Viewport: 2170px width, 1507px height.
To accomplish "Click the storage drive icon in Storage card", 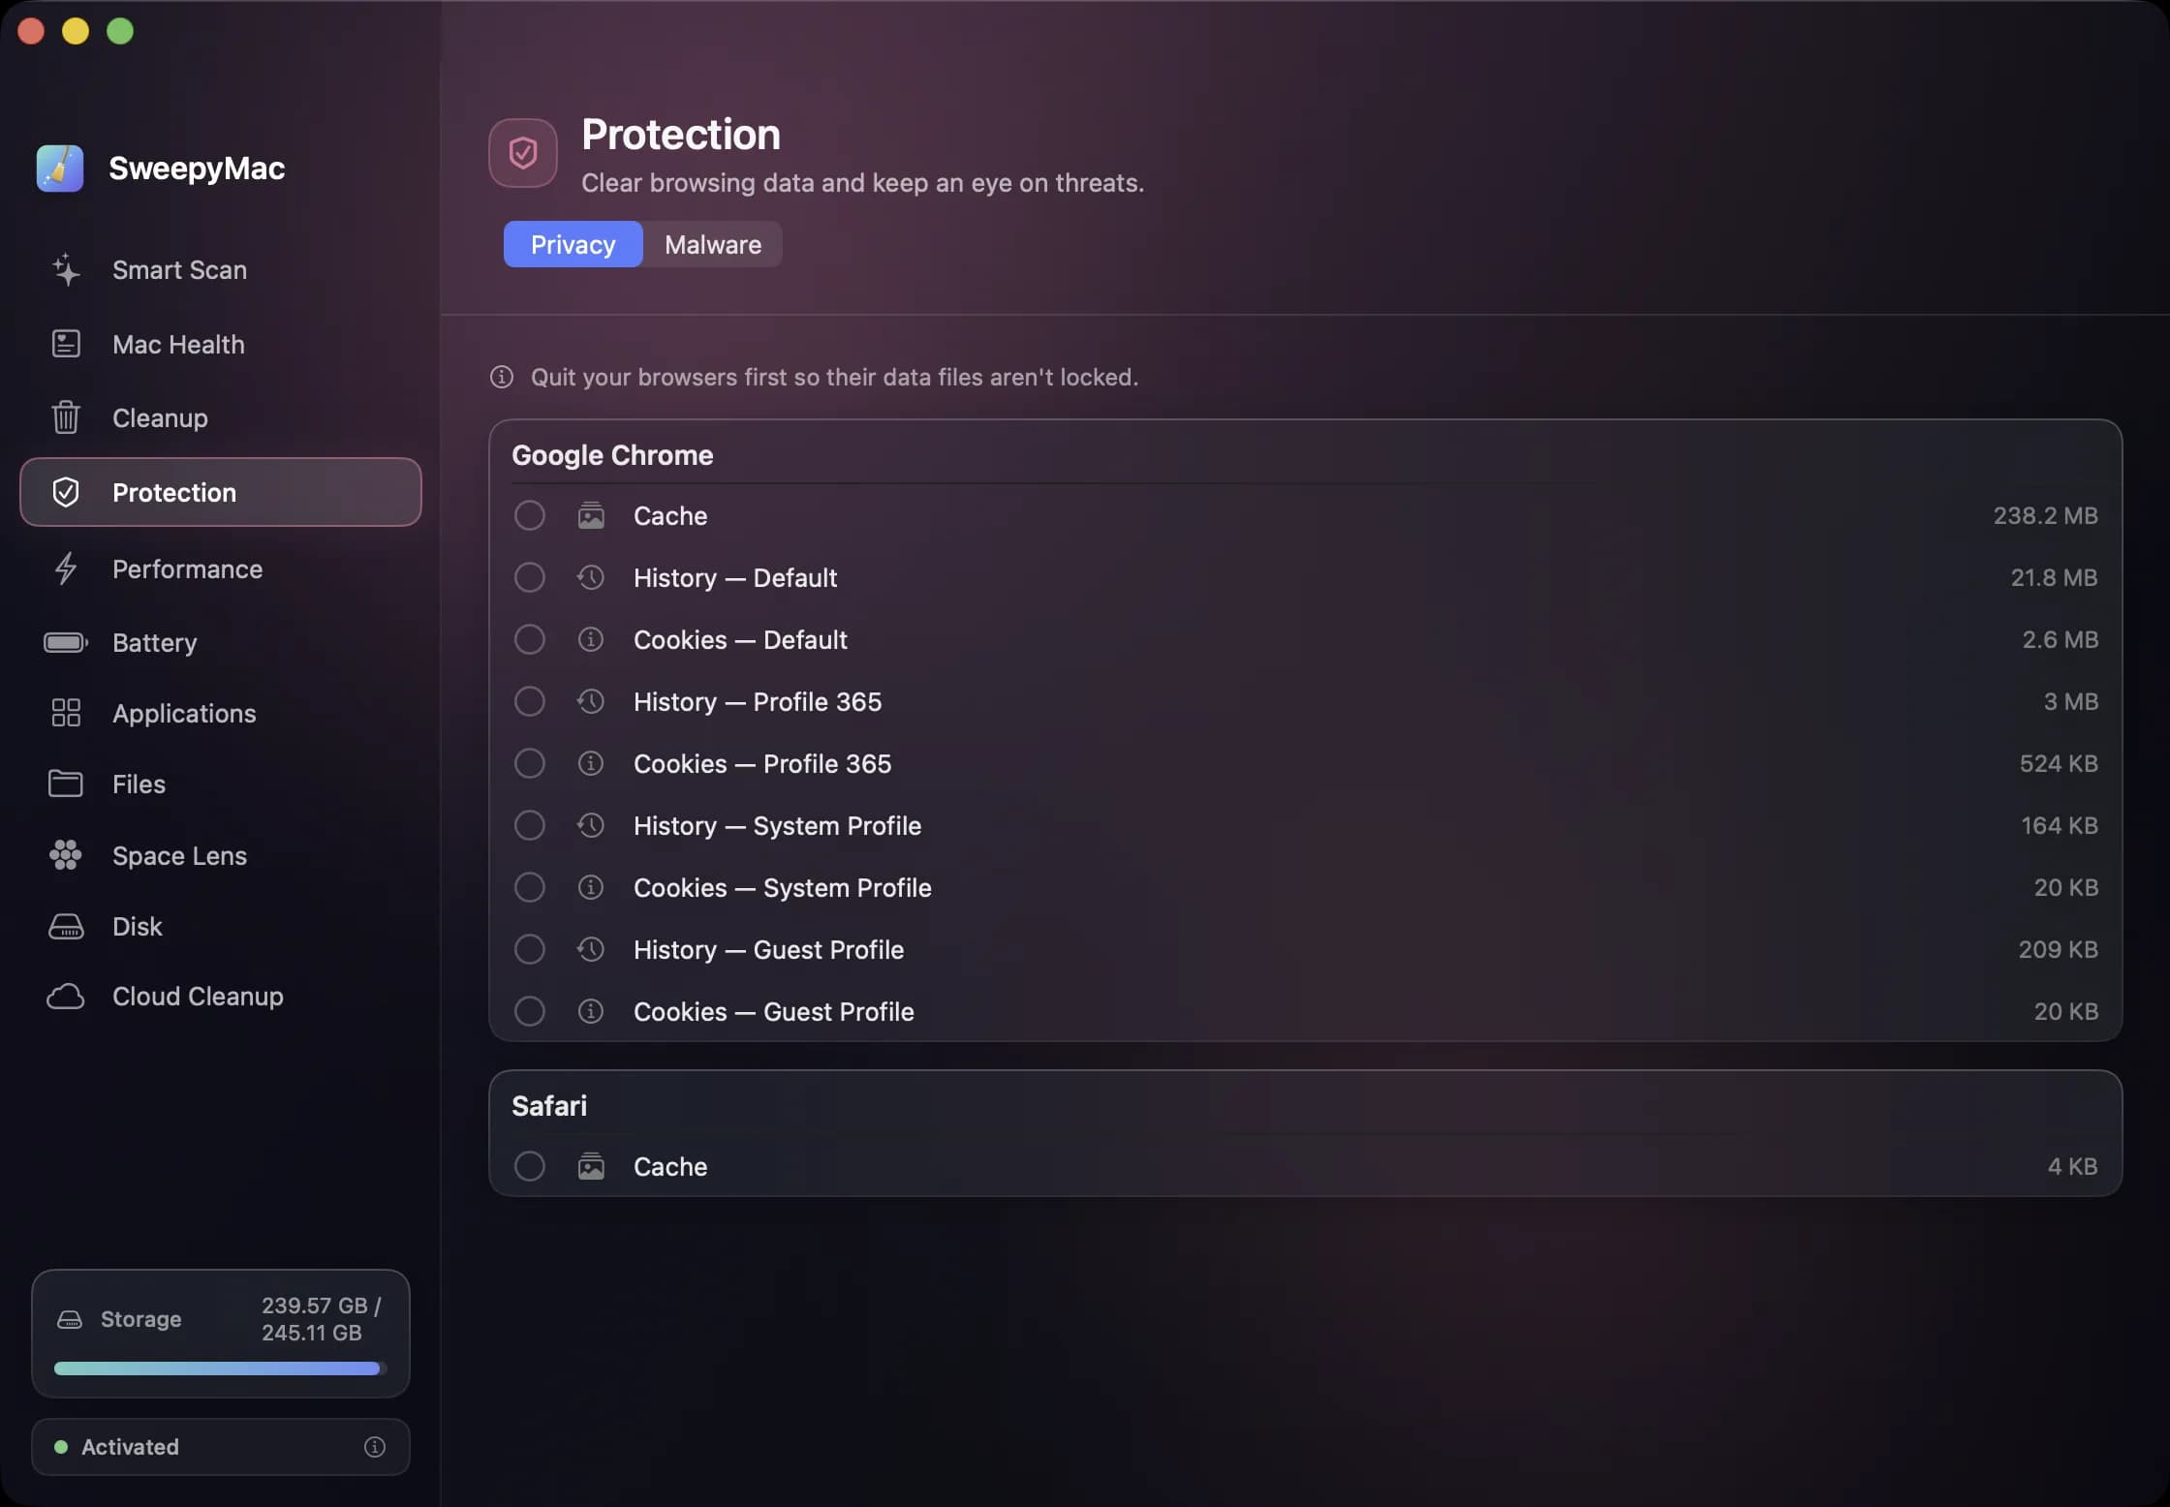I will click(x=70, y=1319).
